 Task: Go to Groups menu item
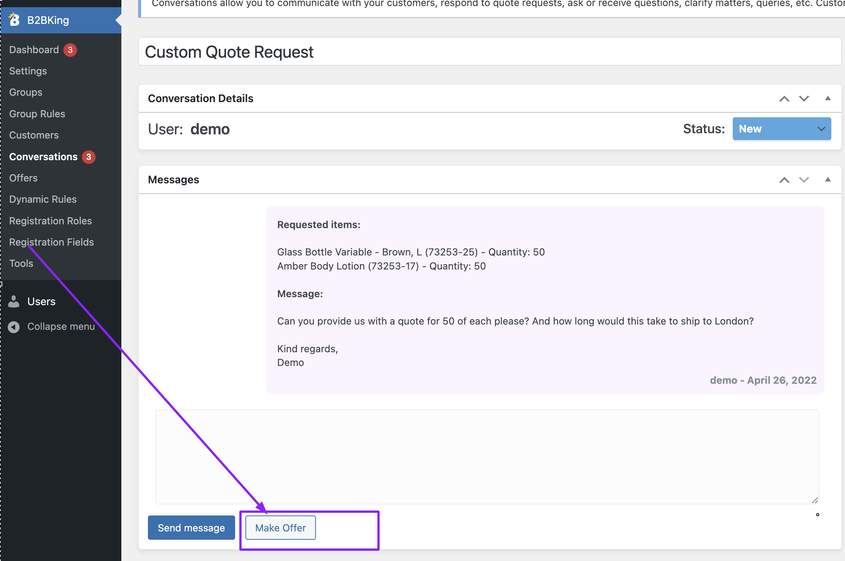point(26,92)
